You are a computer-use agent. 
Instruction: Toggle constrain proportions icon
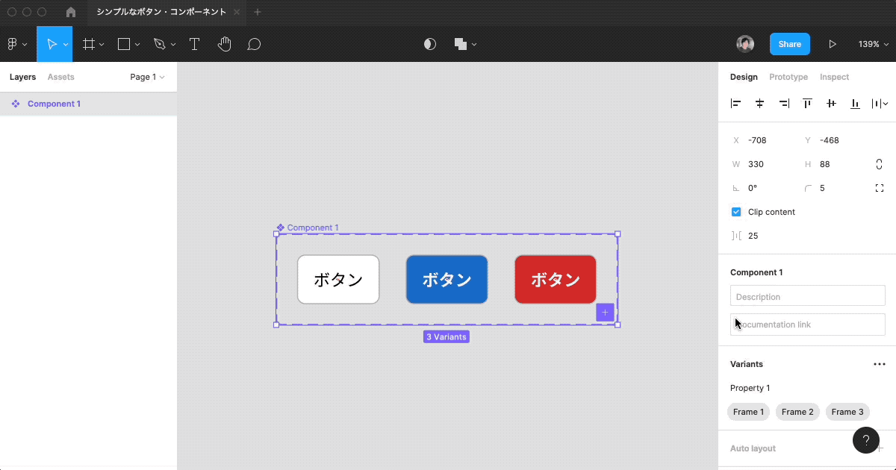(879, 164)
